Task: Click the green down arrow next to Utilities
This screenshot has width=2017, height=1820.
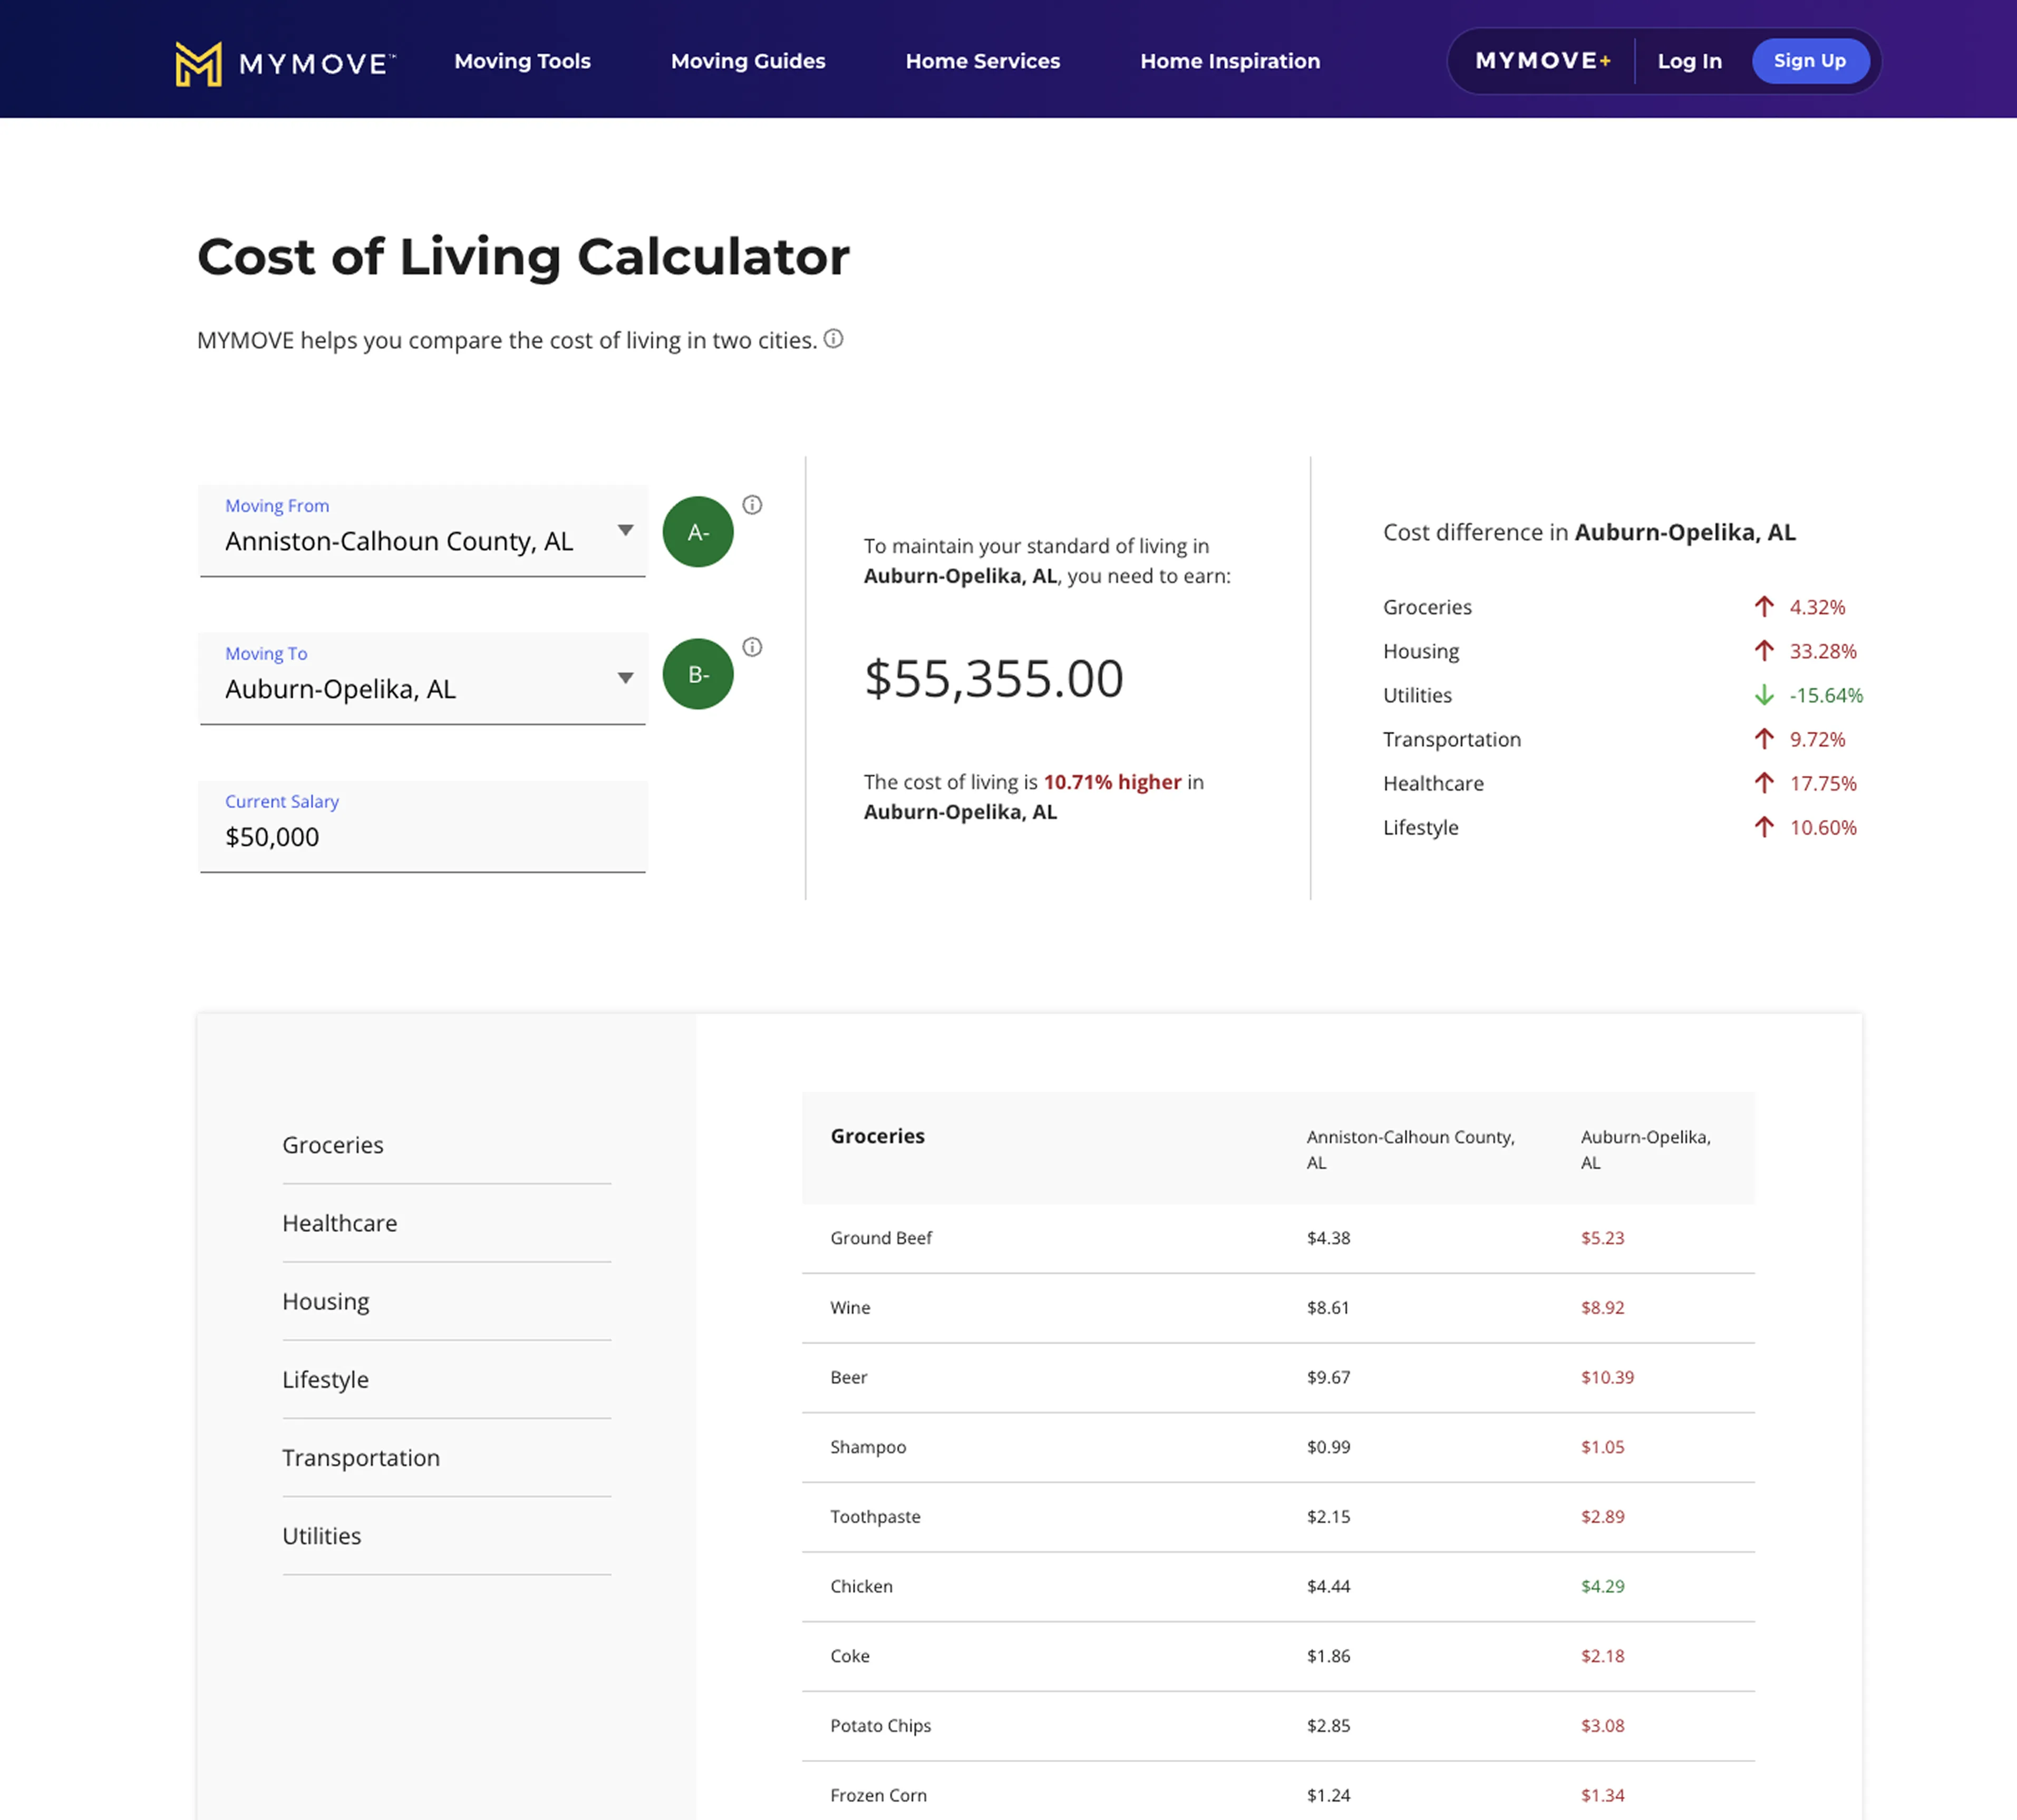Action: click(x=1764, y=695)
